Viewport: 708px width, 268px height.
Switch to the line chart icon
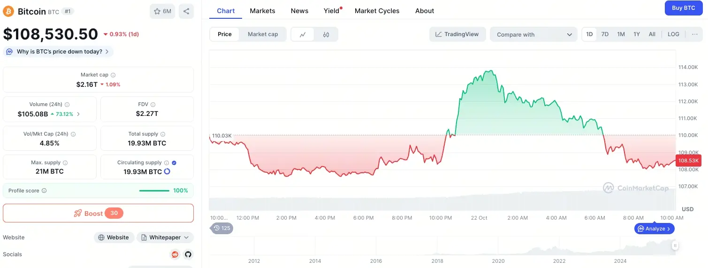click(303, 34)
